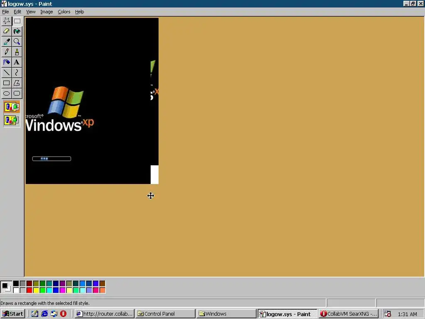Open the Image menu
This screenshot has height=319, width=425.
click(46, 12)
